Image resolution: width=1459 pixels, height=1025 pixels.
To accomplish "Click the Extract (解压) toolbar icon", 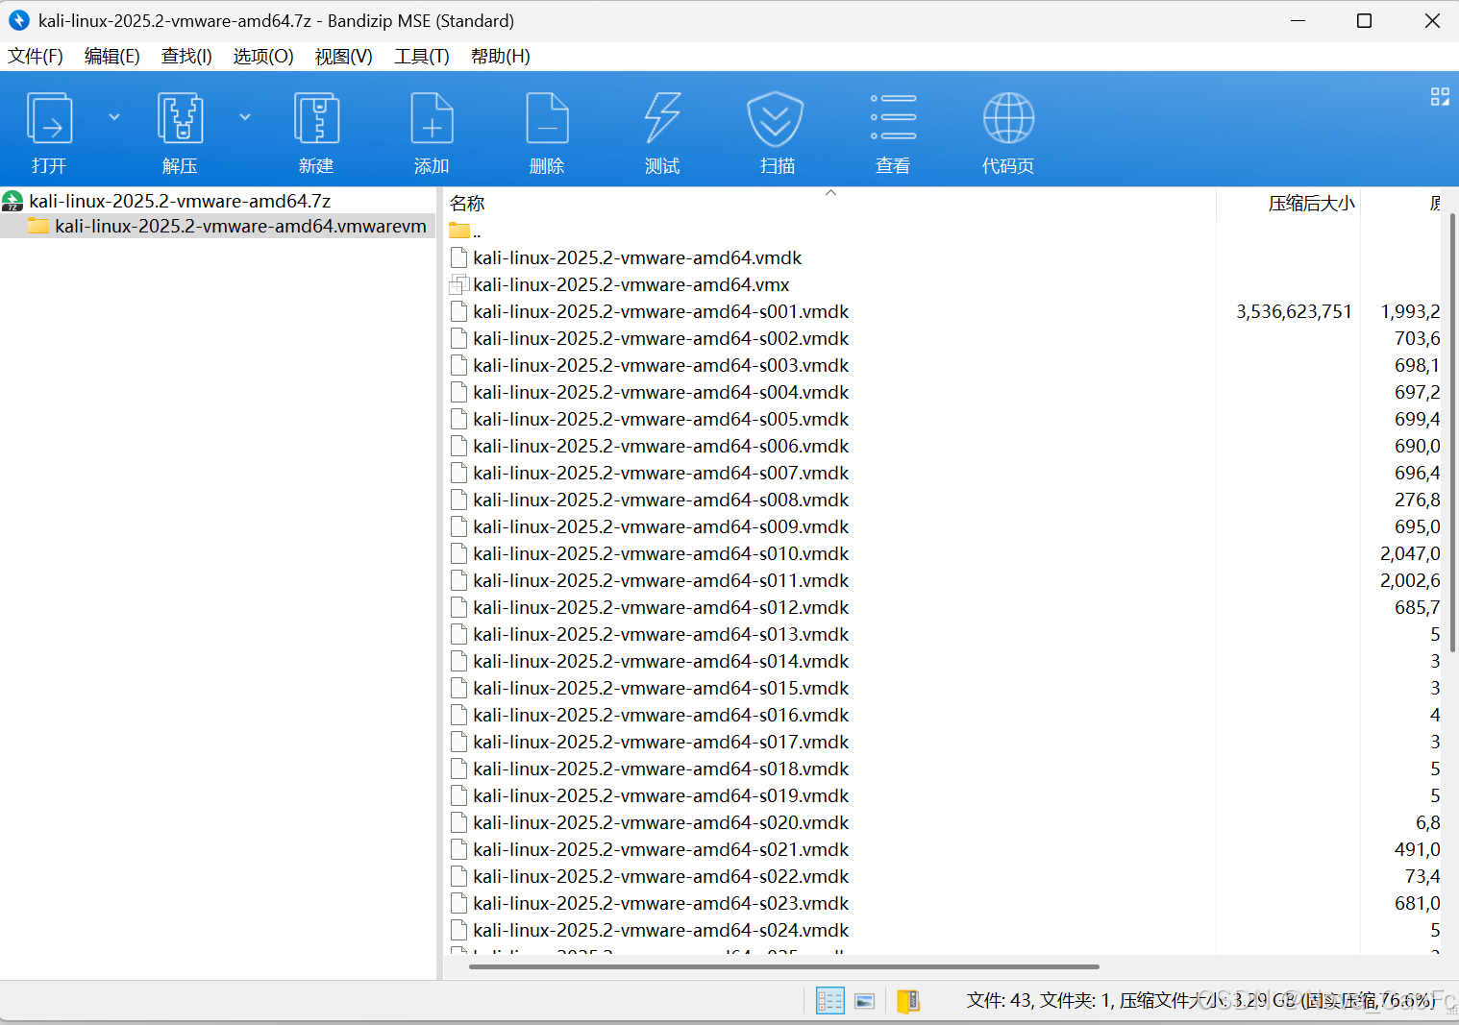I will 180,119.
